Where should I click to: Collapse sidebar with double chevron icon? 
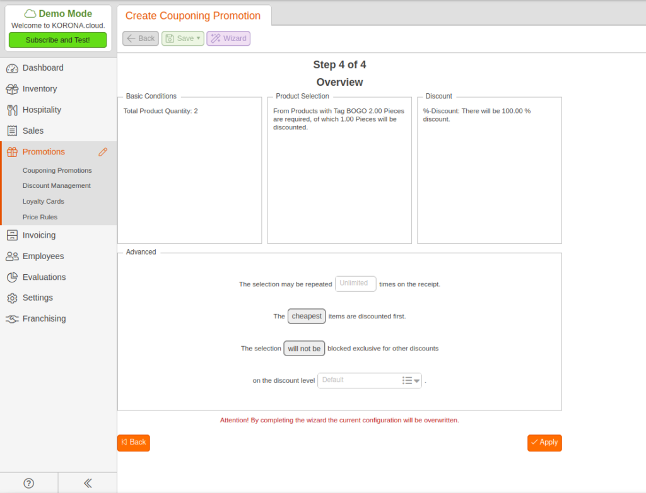[x=87, y=483]
